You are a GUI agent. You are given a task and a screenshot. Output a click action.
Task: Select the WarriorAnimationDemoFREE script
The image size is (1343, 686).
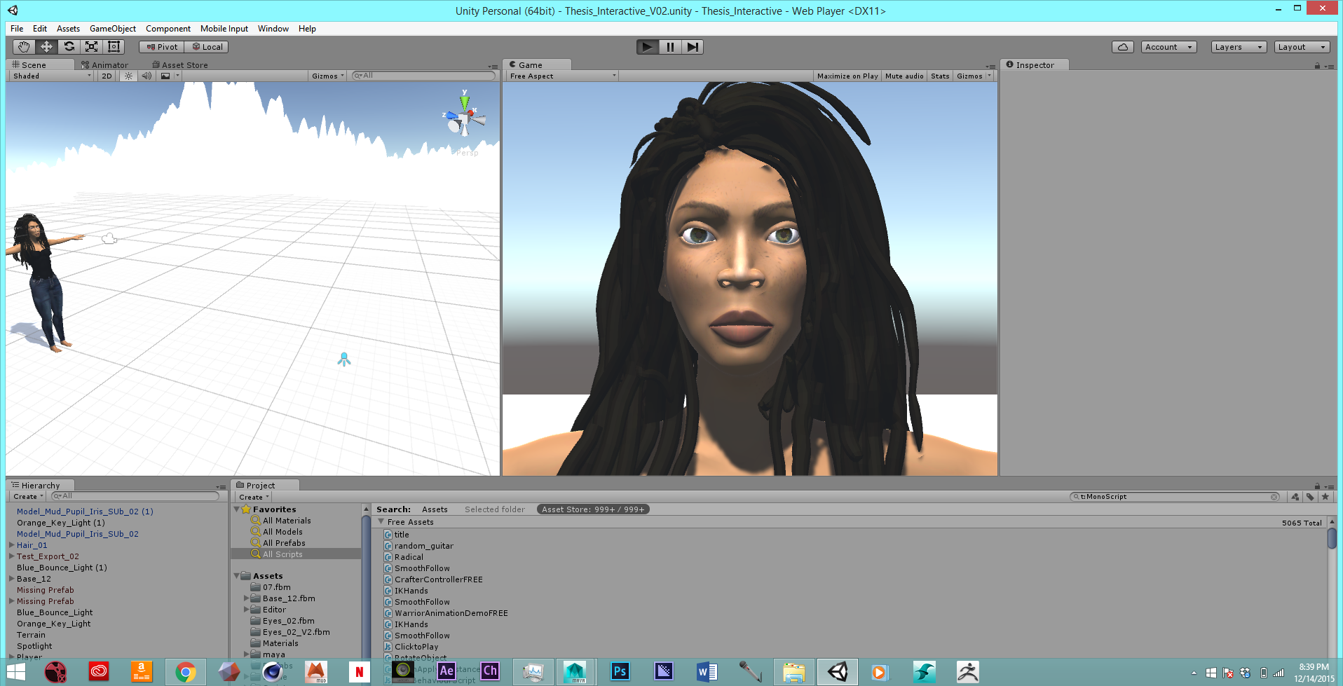pos(451,613)
